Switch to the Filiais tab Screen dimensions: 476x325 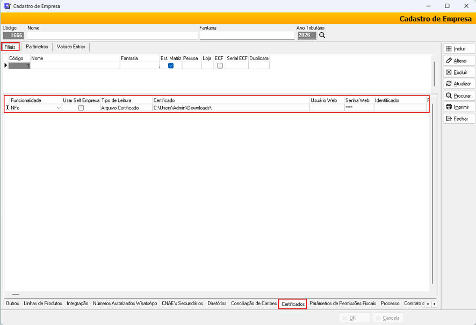pos(10,47)
